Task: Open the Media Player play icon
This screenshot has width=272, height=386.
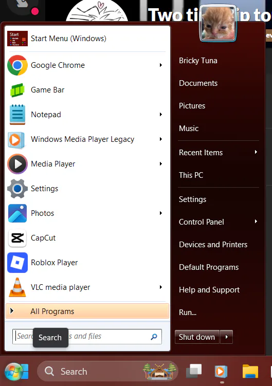Action: [17, 164]
